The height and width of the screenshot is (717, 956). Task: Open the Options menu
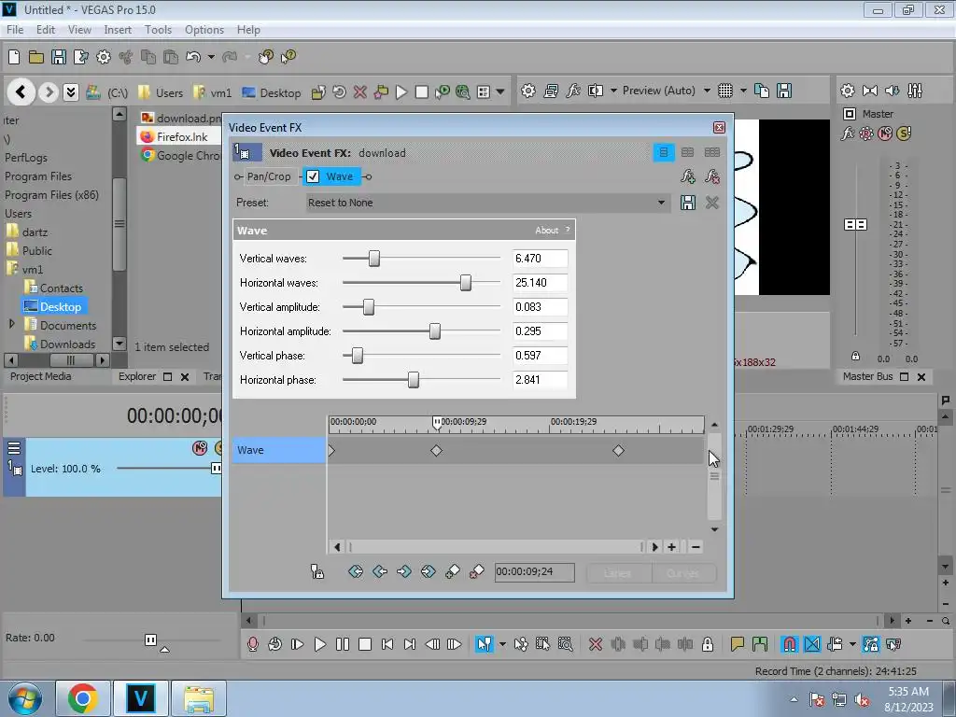(204, 30)
